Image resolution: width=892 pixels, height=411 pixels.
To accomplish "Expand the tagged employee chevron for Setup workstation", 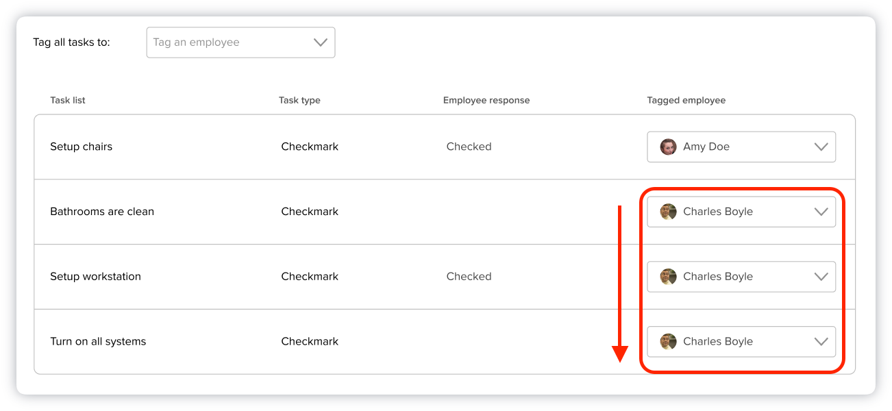I will pyautogui.click(x=821, y=277).
